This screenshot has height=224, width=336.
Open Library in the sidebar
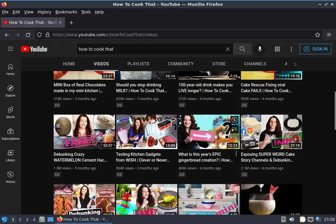[x=10, y=156]
